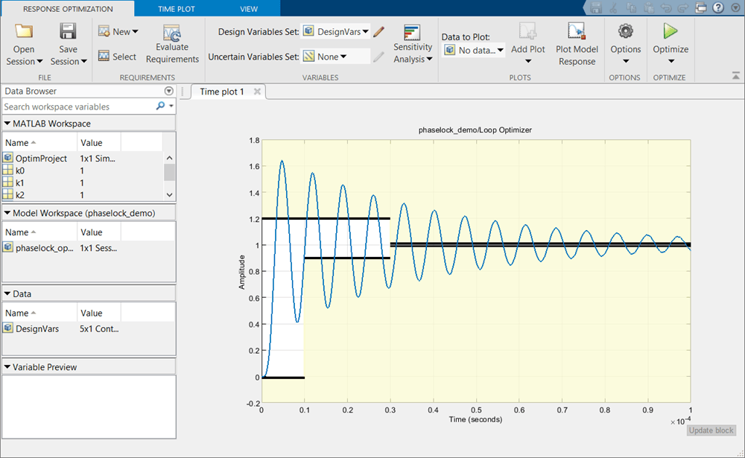
Task: Switch to the VIEW tab
Action: click(x=249, y=9)
